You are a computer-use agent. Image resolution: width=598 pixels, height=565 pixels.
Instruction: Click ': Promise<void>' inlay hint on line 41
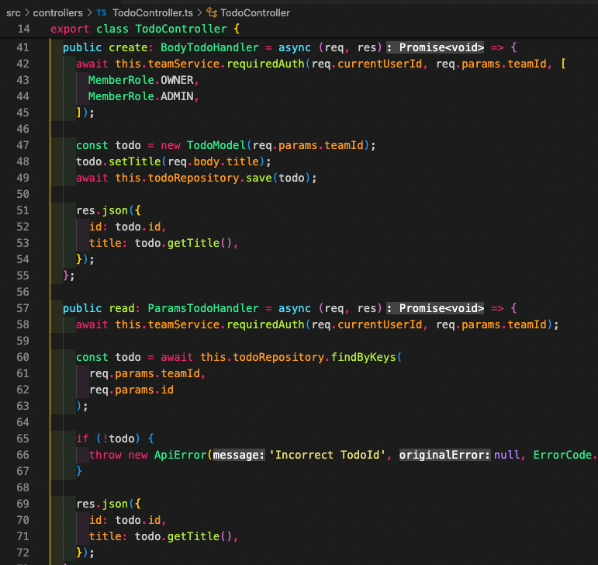pos(435,47)
